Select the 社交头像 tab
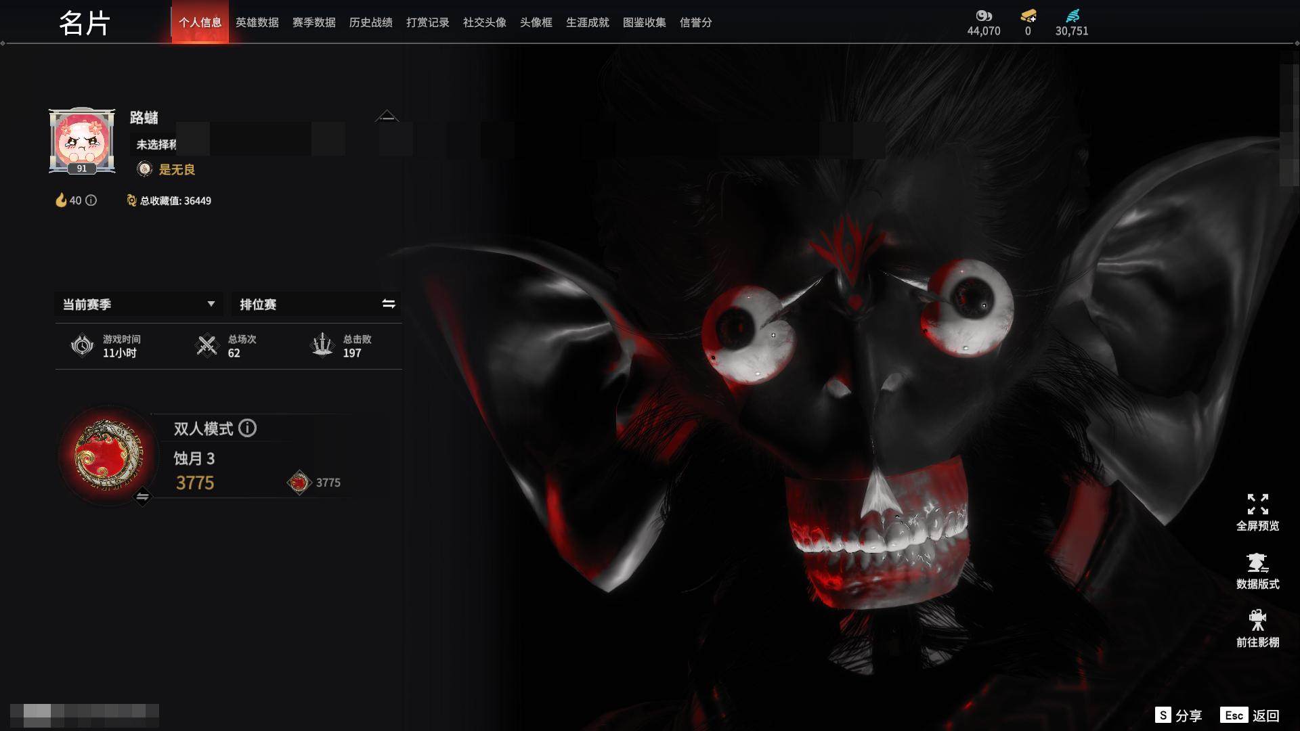 click(485, 22)
